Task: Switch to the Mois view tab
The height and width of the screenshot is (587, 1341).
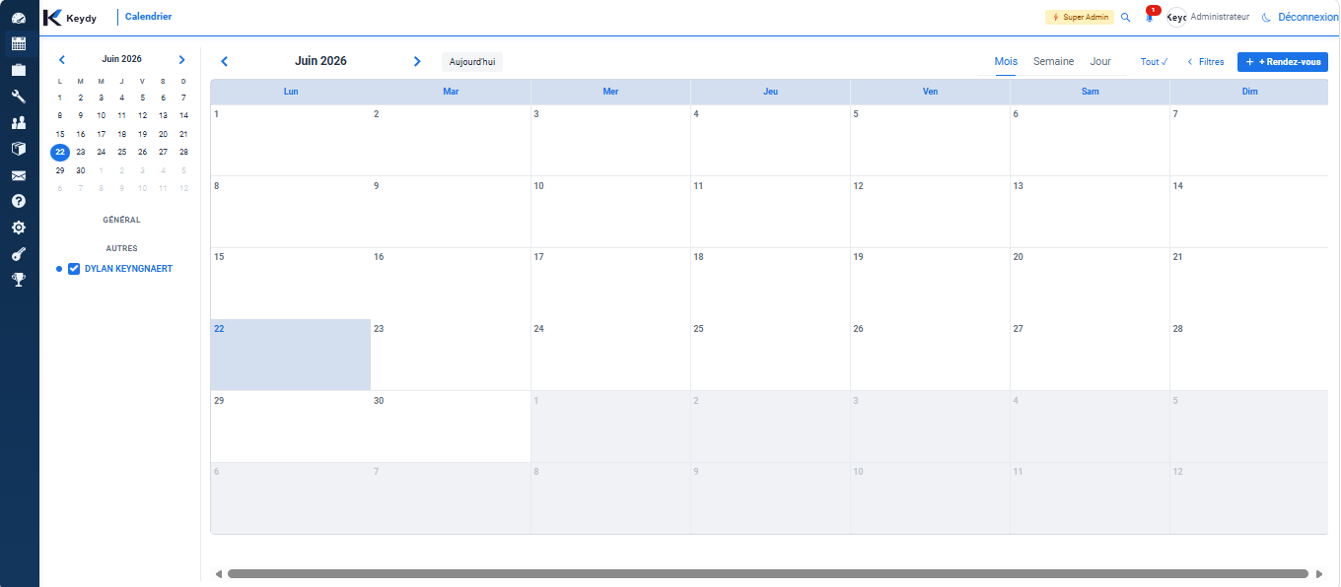Action: tap(1006, 62)
